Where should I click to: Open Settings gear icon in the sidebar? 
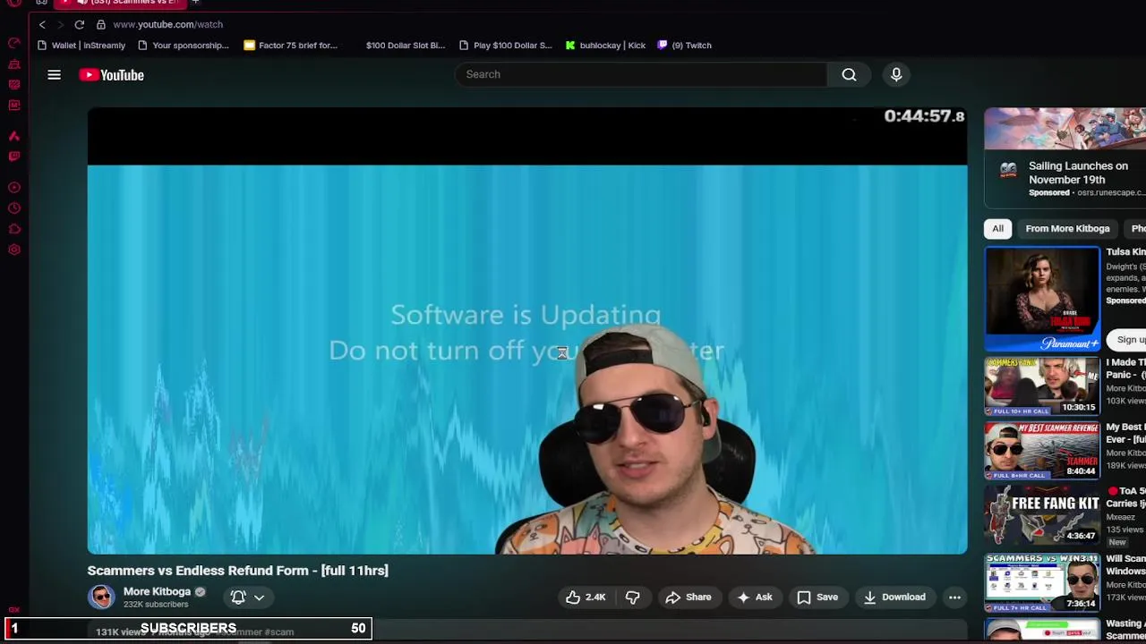click(14, 250)
